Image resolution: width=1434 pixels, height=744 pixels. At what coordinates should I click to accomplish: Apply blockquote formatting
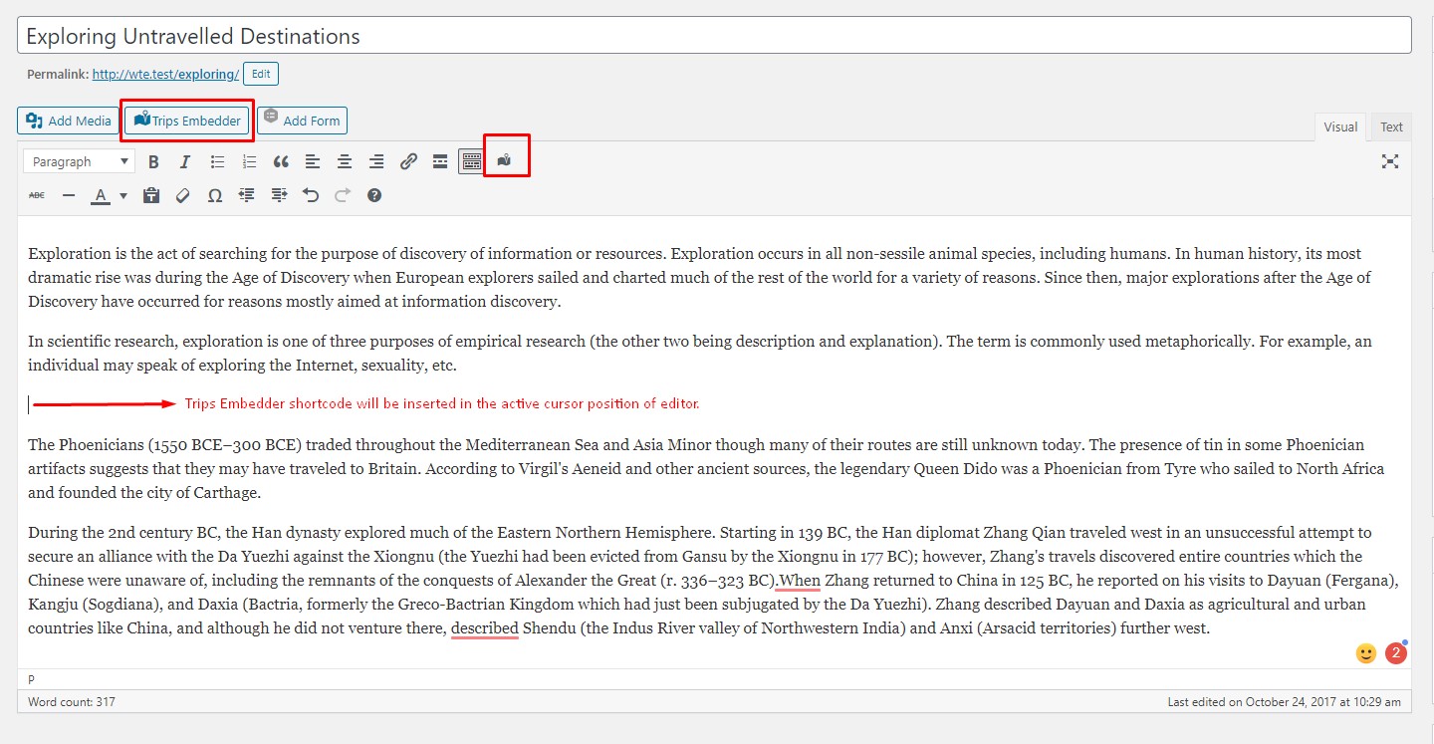(x=281, y=161)
